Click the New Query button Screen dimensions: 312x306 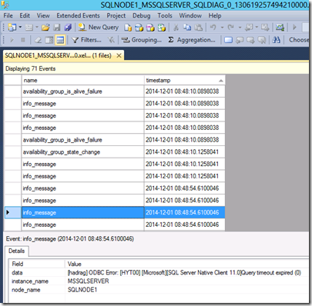(99, 27)
